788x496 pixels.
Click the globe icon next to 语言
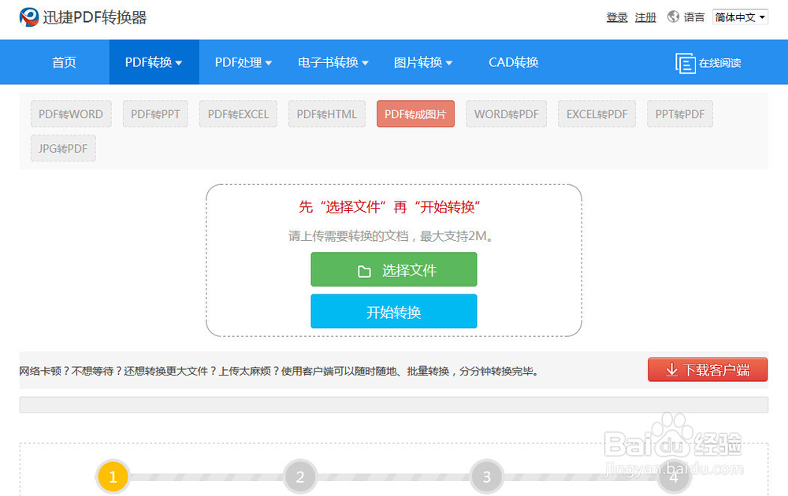point(675,15)
